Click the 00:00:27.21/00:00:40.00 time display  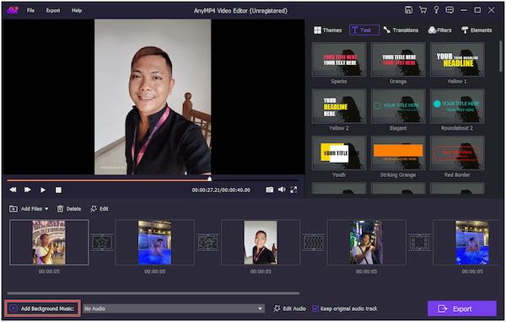click(x=221, y=190)
